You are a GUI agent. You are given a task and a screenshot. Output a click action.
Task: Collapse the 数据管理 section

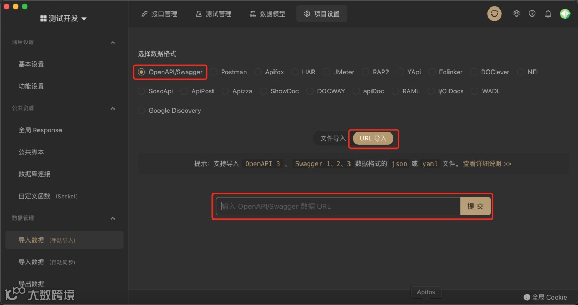pos(113,218)
